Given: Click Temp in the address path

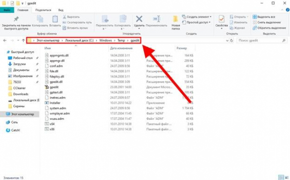Looking at the screenshot, I should [x=121, y=41].
